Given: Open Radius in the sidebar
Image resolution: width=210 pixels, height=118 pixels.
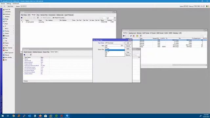Looking at the screenshot, I should 7,43.
